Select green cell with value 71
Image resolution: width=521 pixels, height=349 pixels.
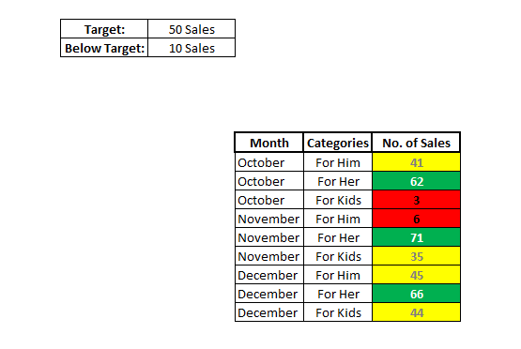click(x=417, y=237)
